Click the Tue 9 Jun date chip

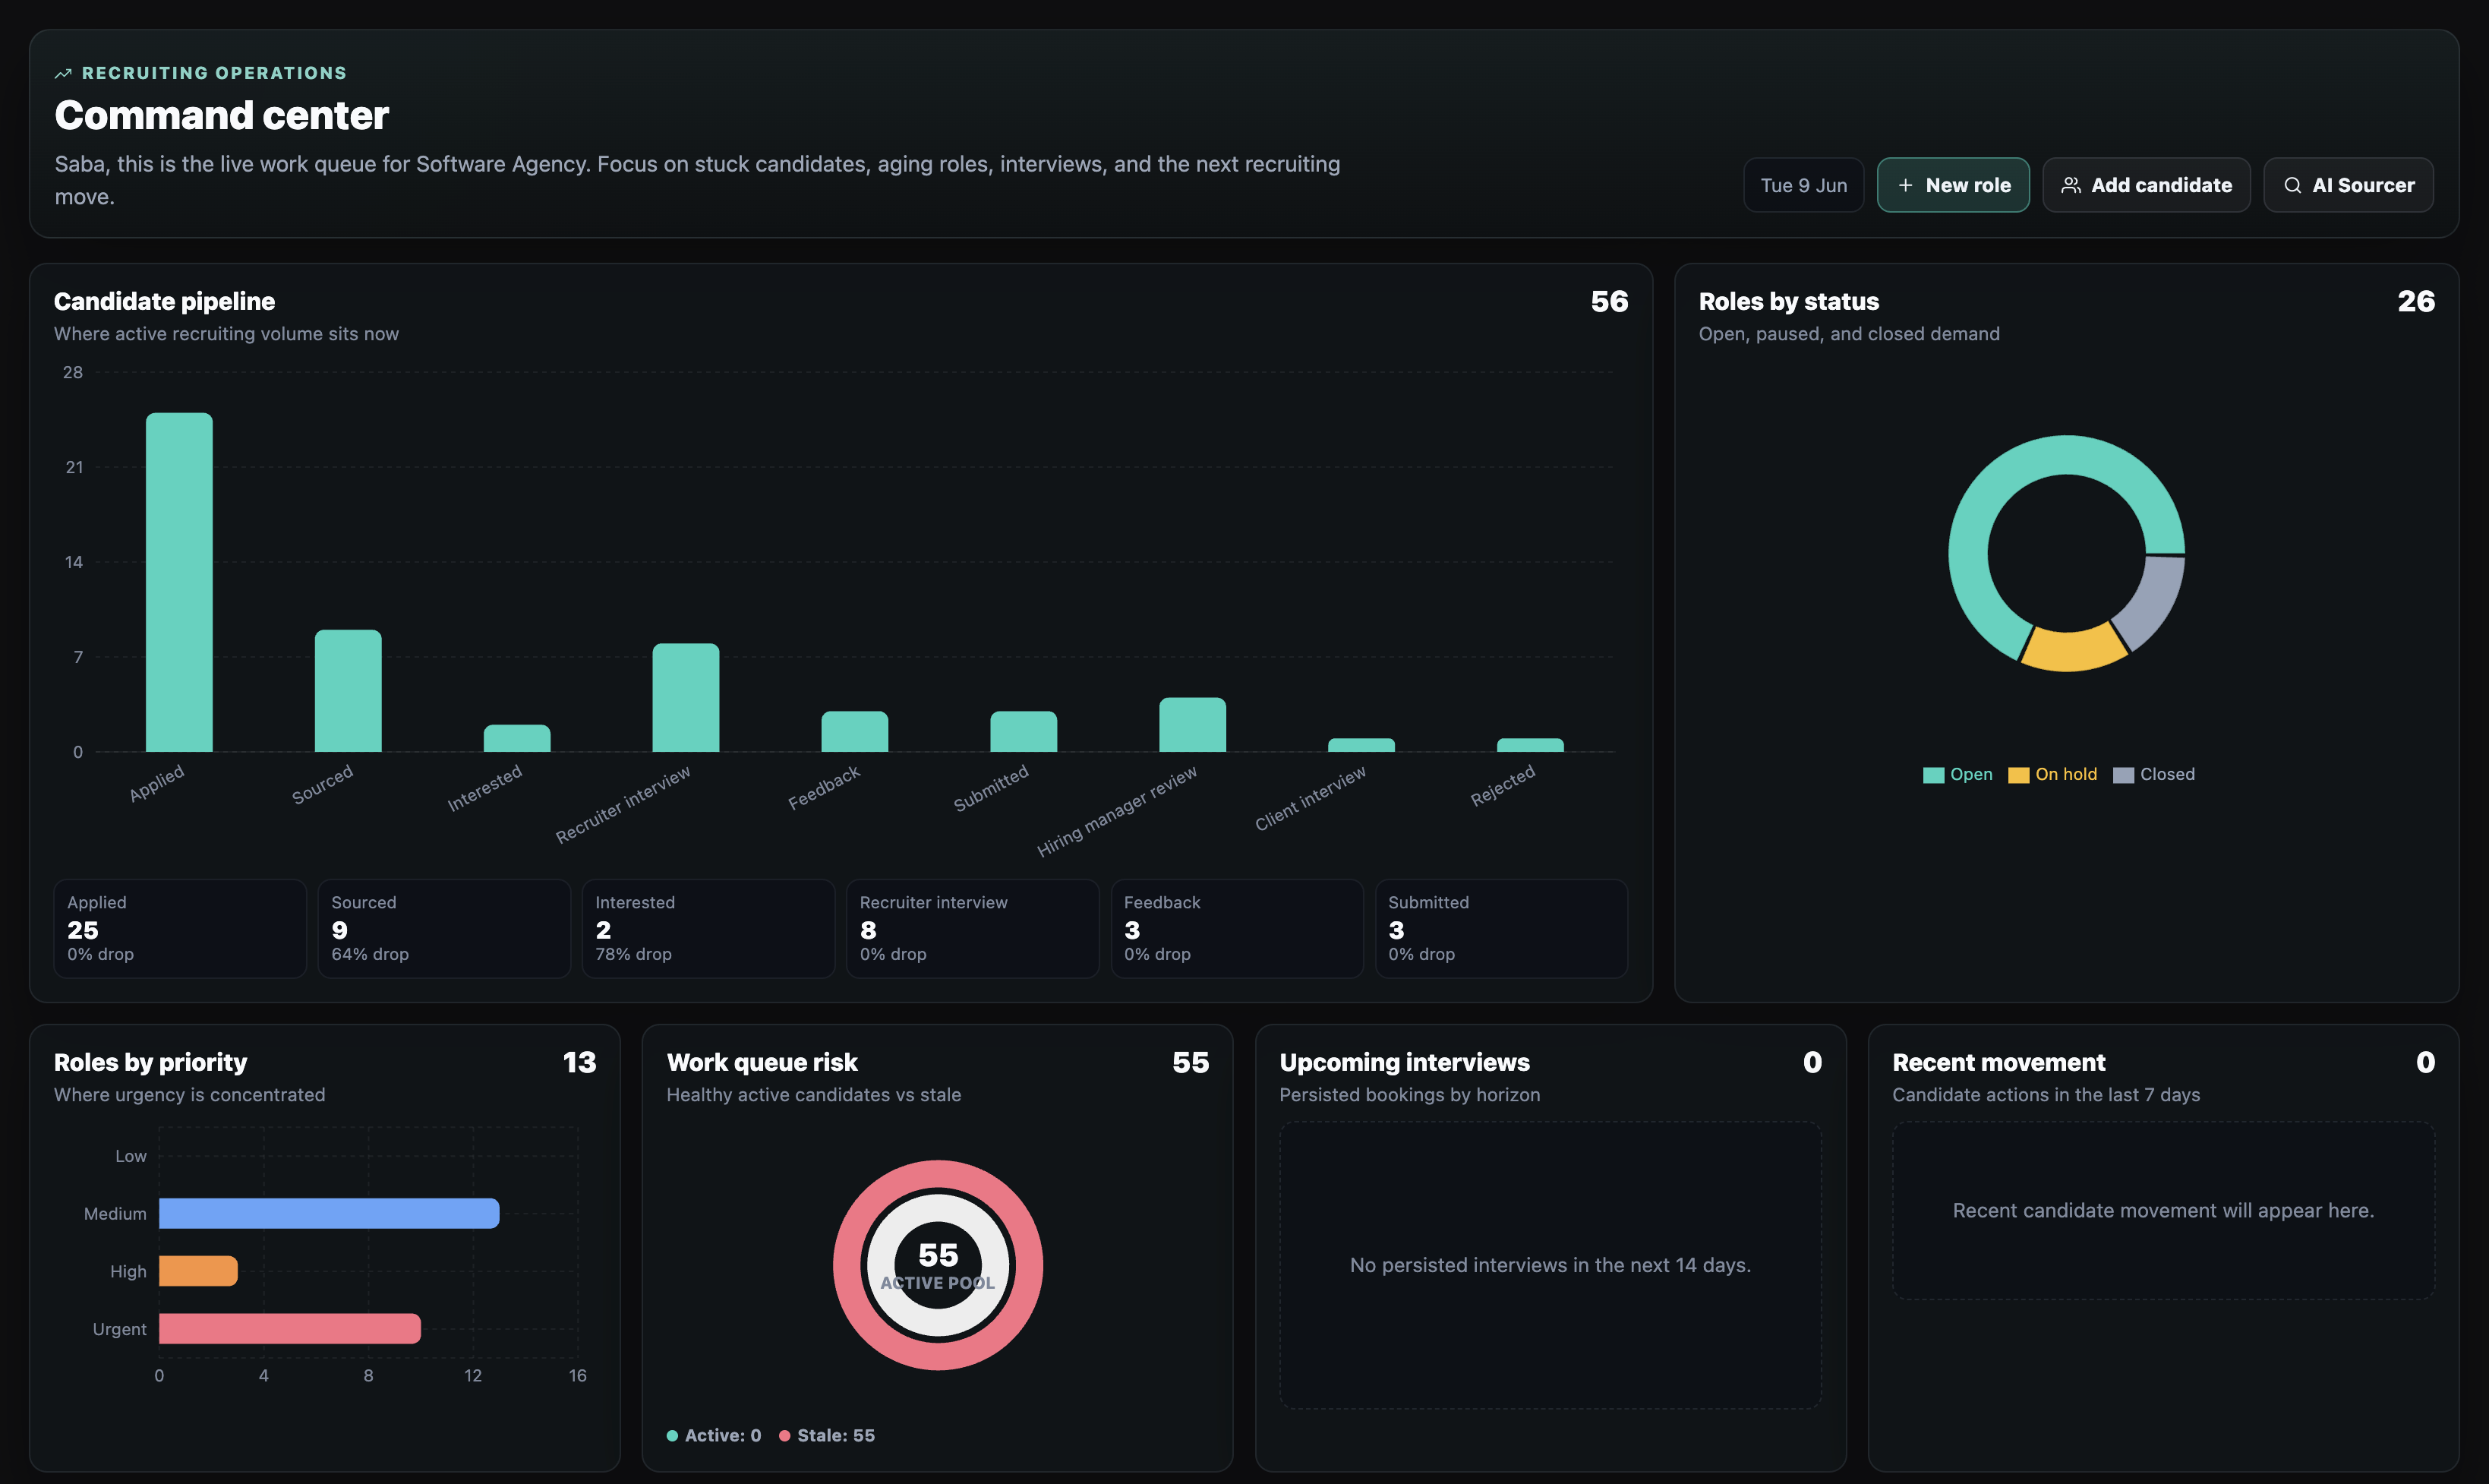click(x=1803, y=185)
